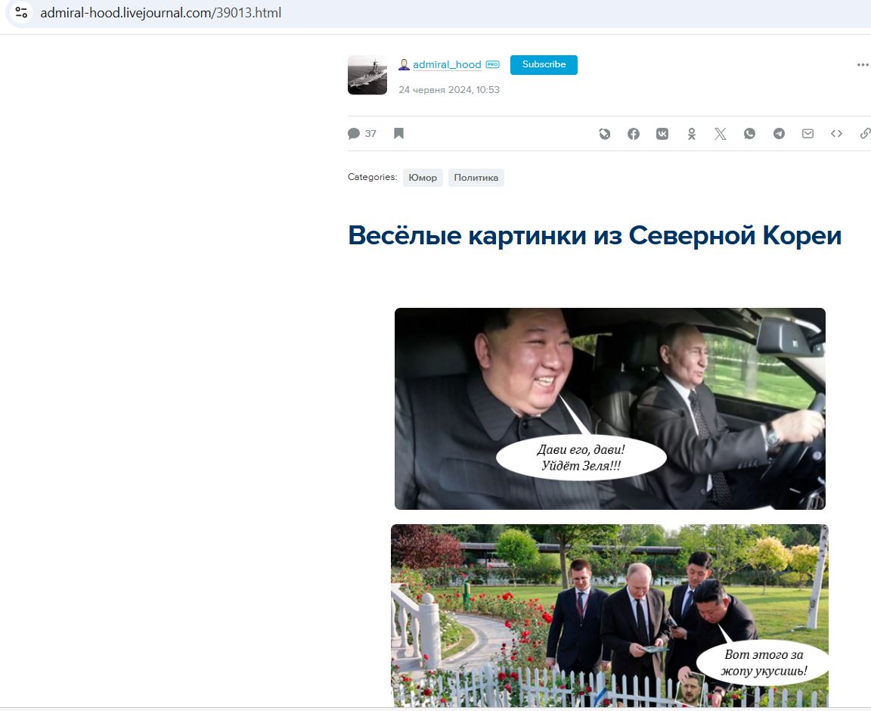Open site information icon in address bar
This screenshot has height=711, width=871.
click(21, 12)
